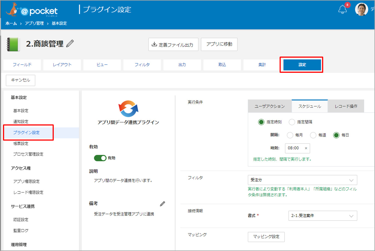Click the 08:00 time input field

coord(297,148)
